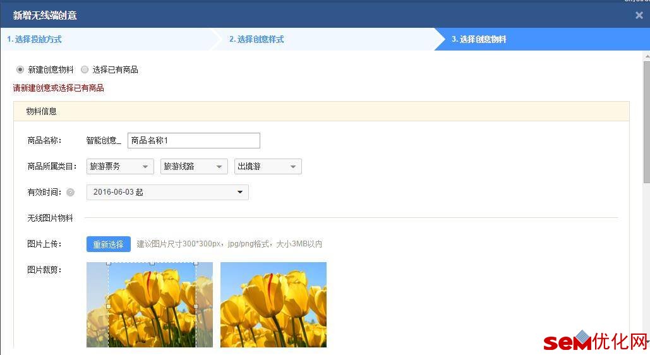Click the 重新选择 upload button

click(109, 244)
